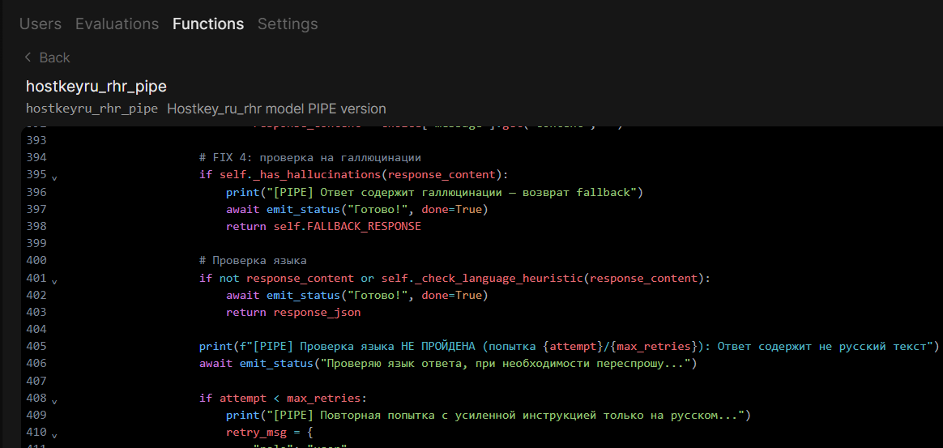Click the small hostkeyru_rhr_pipe function ID field

92,109
